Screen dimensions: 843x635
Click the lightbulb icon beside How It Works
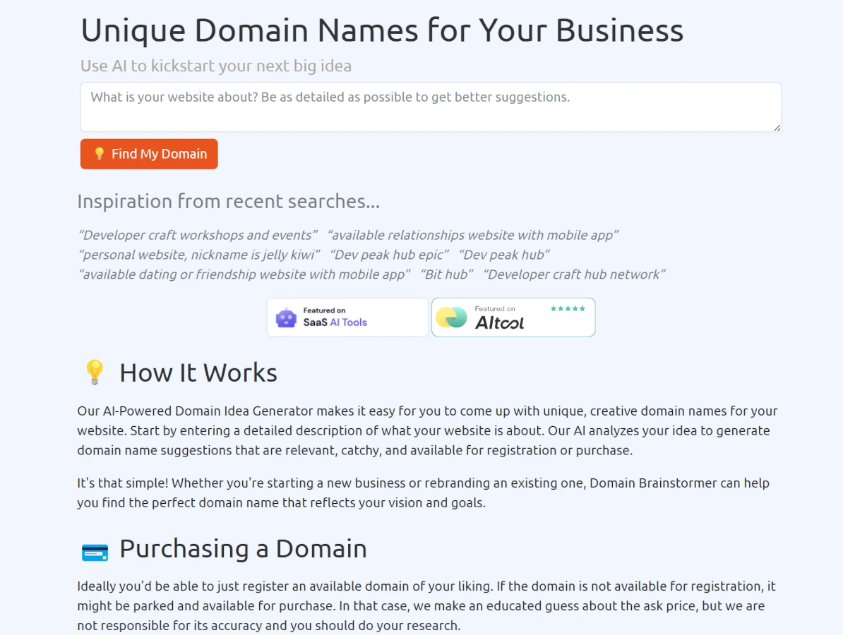[x=95, y=372]
